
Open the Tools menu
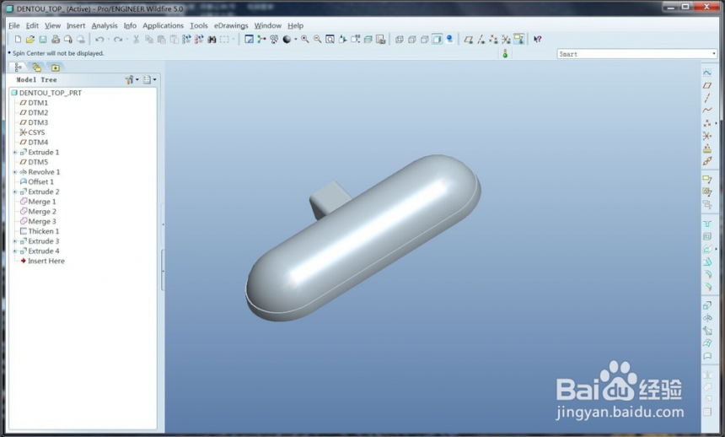(x=199, y=25)
